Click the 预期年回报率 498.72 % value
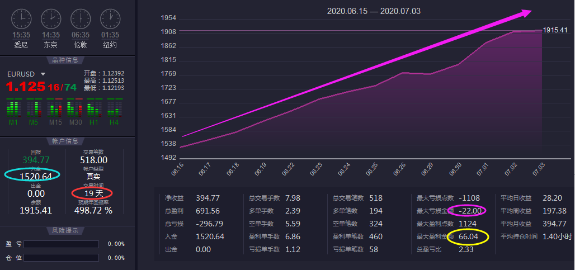This screenshot has width=575, height=270. click(x=93, y=210)
